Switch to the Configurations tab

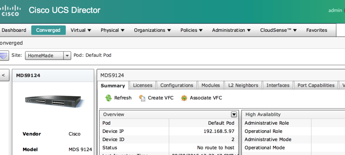point(177,85)
